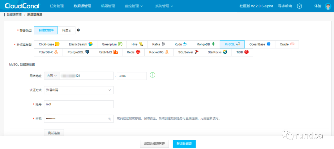Screen dimensions: 334x149
Task: Open the 数据源管理 menu
Action: point(82,6)
